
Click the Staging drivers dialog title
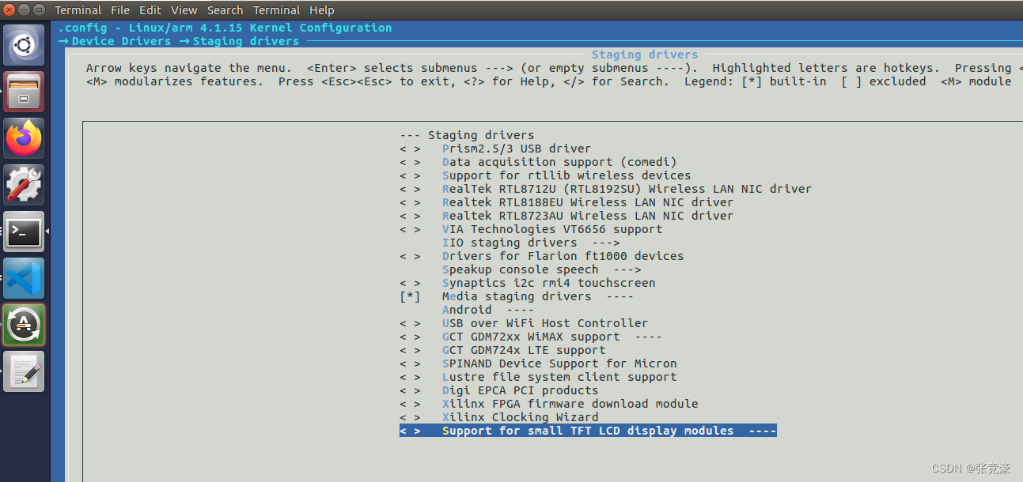[x=645, y=55]
